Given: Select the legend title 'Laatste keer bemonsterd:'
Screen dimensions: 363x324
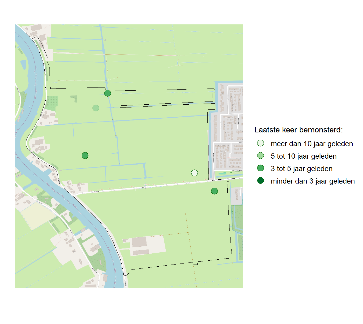Looking at the screenshot, I should coord(298,130).
